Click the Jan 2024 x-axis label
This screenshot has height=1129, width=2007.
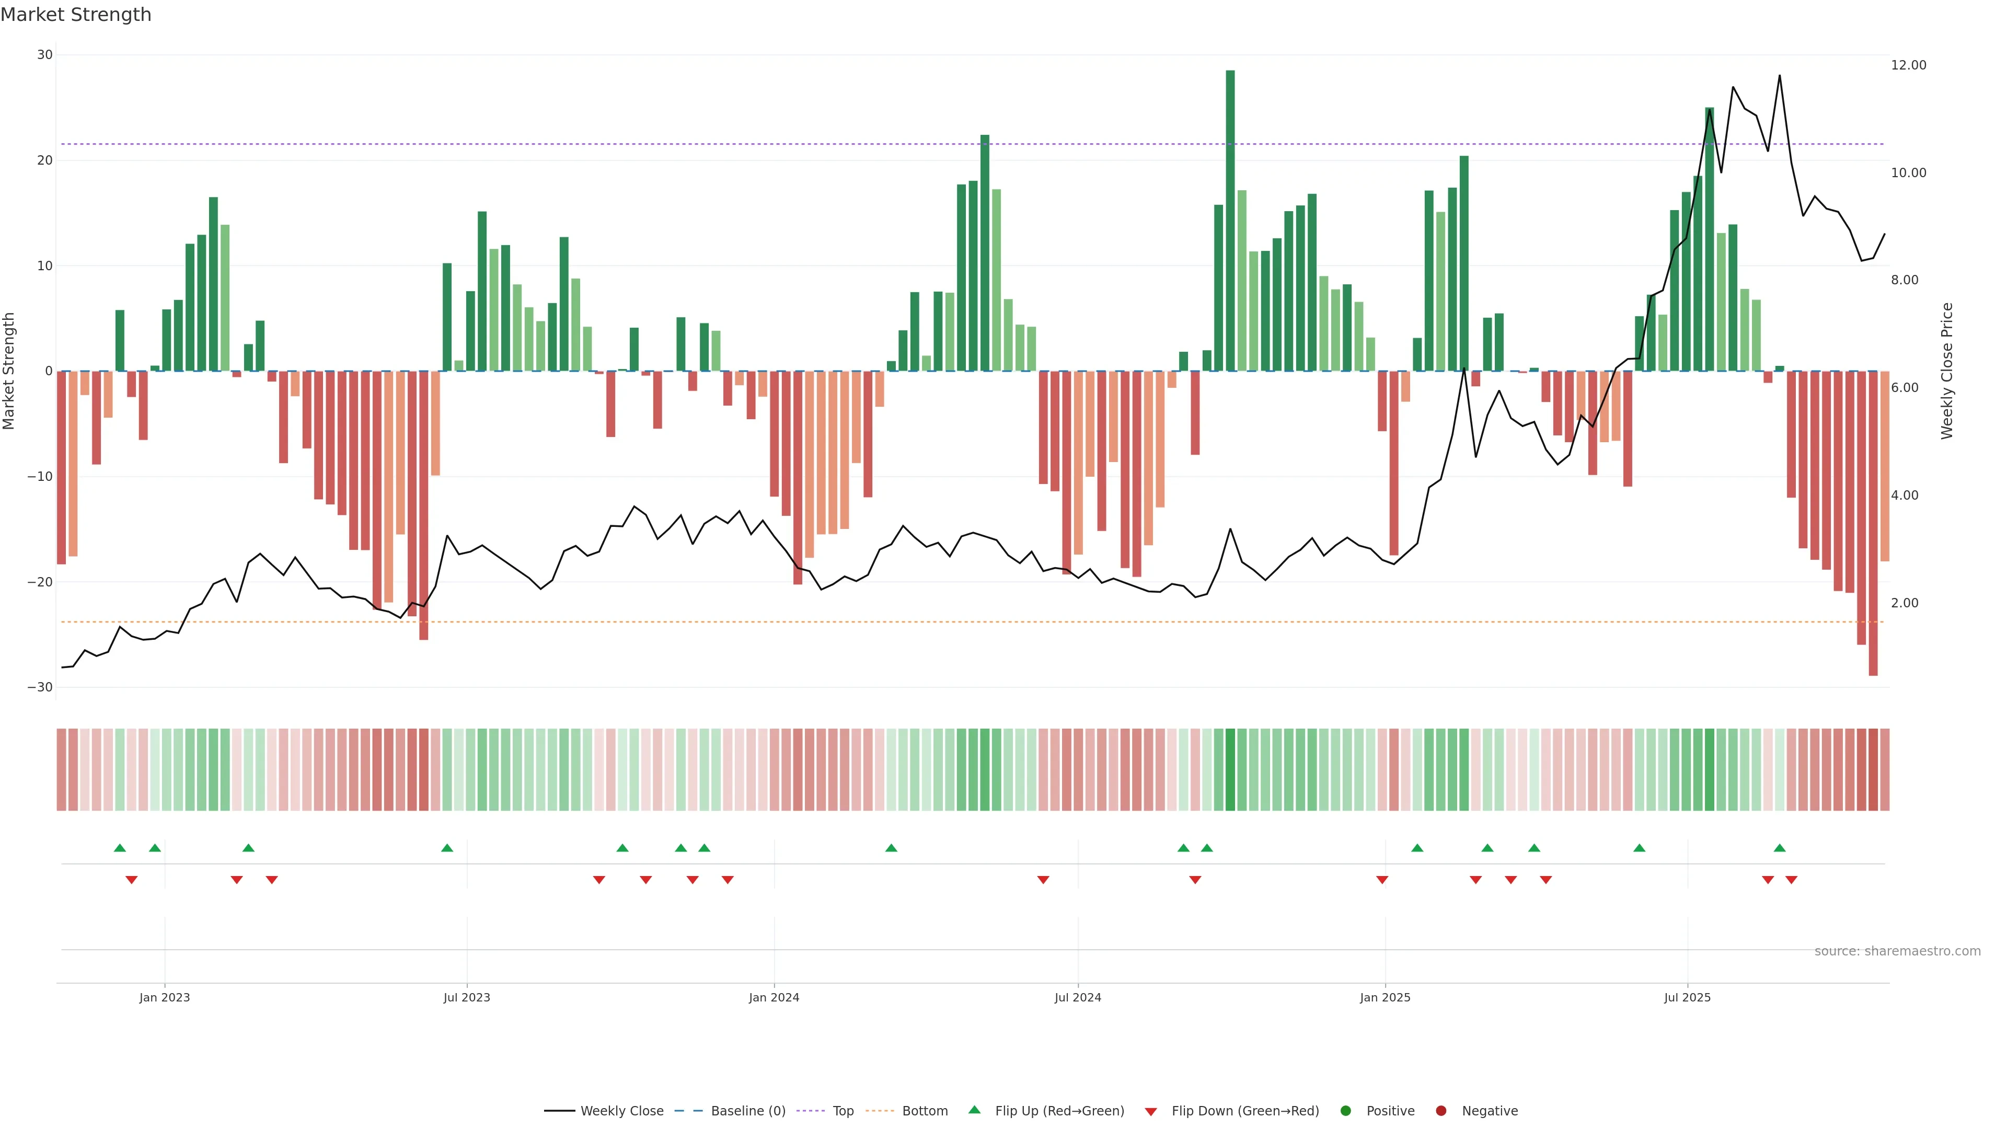coord(774,997)
